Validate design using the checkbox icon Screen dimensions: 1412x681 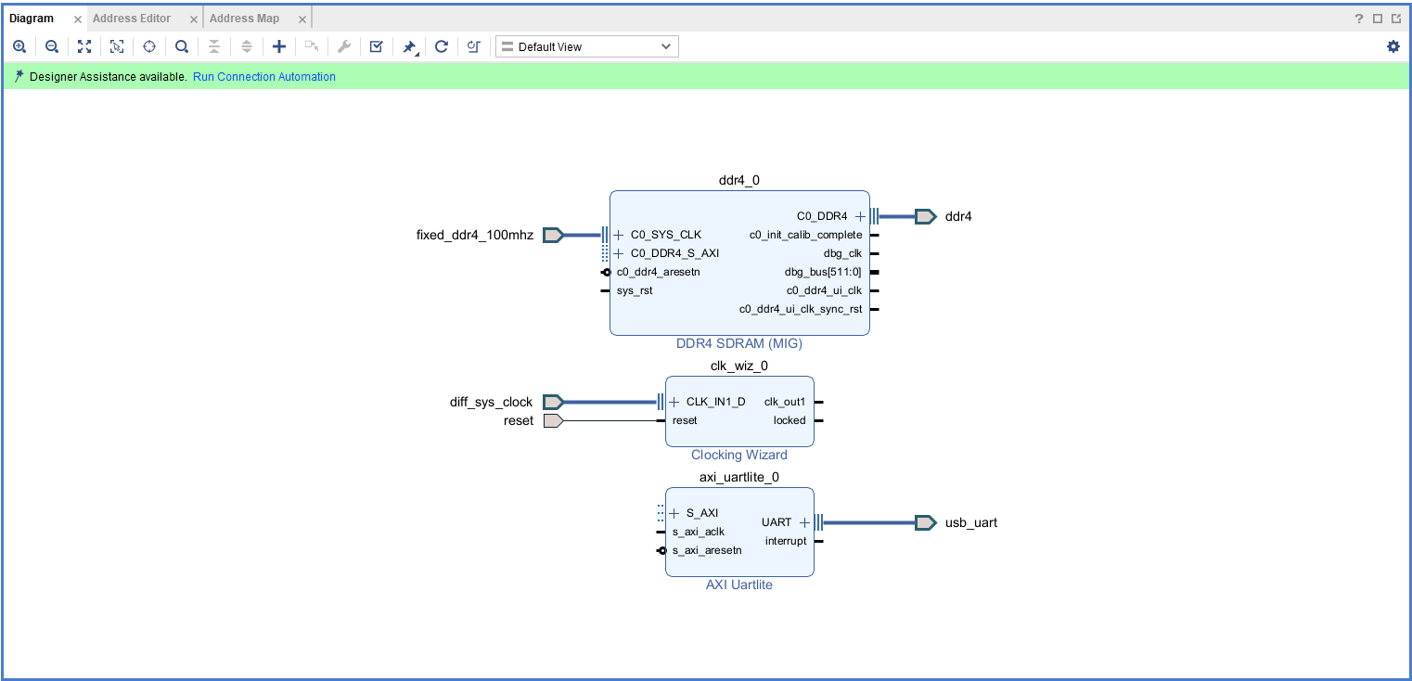[376, 46]
